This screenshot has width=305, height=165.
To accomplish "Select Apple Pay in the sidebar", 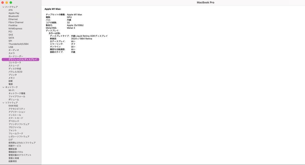I will 14,13.
